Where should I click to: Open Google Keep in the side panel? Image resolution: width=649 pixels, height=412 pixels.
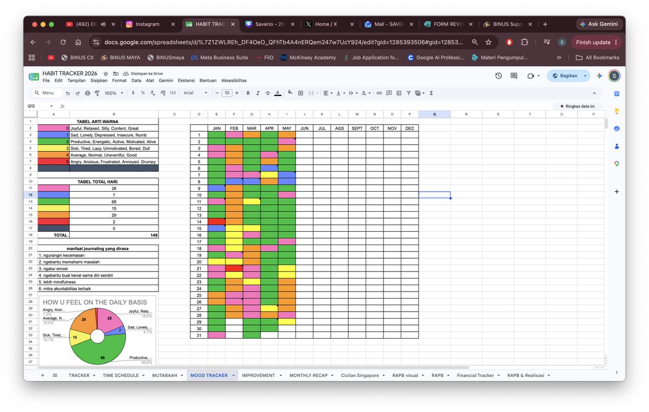[617, 111]
